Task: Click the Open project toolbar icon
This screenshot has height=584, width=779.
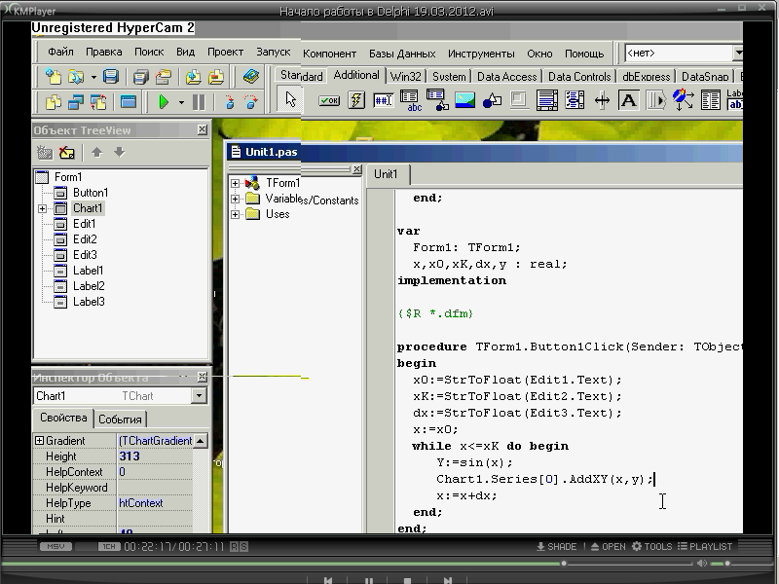Action: (x=164, y=77)
